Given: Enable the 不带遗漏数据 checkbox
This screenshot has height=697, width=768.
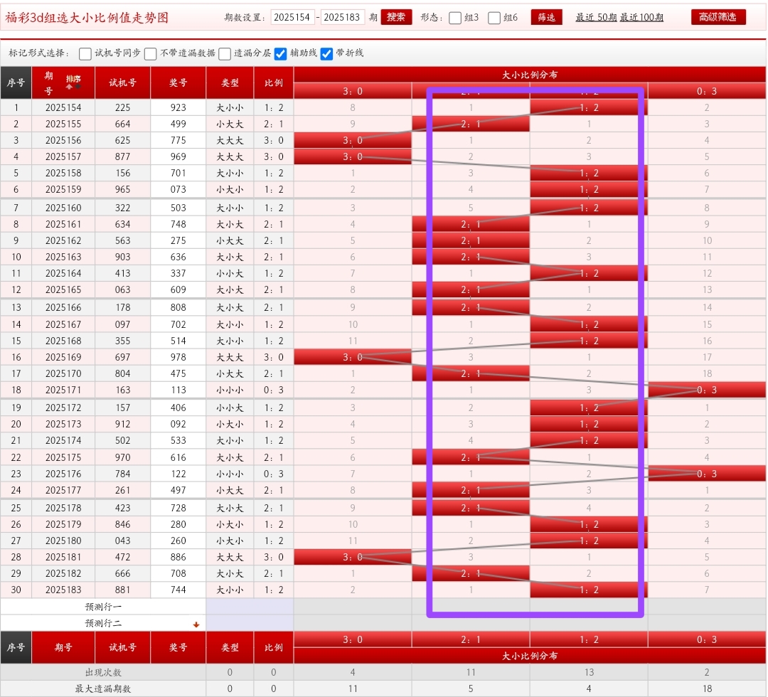Looking at the screenshot, I should click(x=151, y=53).
